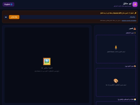This screenshot has width=140, height=105.
Task: Toggle API key visibility with the eye icon
Action: click(x=6, y=17)
